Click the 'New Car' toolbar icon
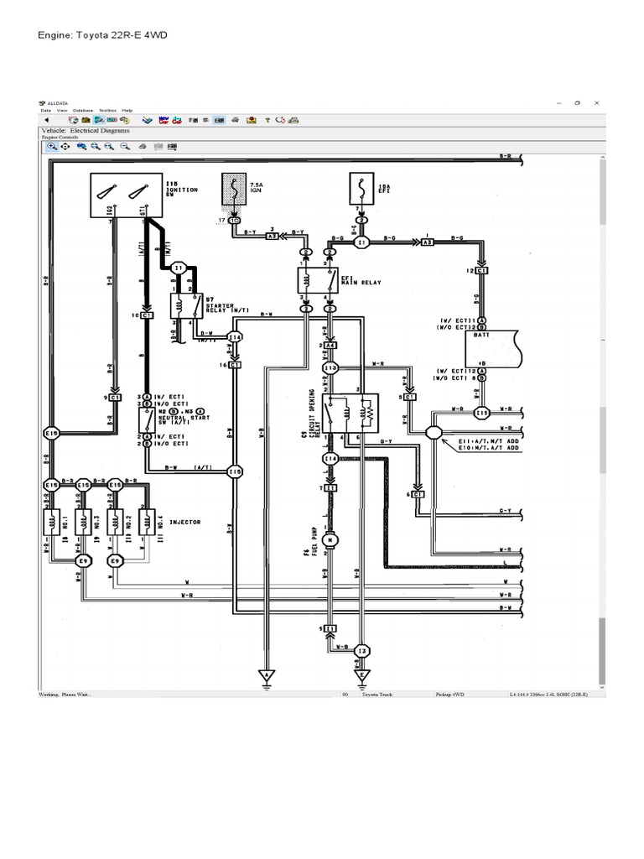This screenshot has height=859, width=644. [164, 120]
